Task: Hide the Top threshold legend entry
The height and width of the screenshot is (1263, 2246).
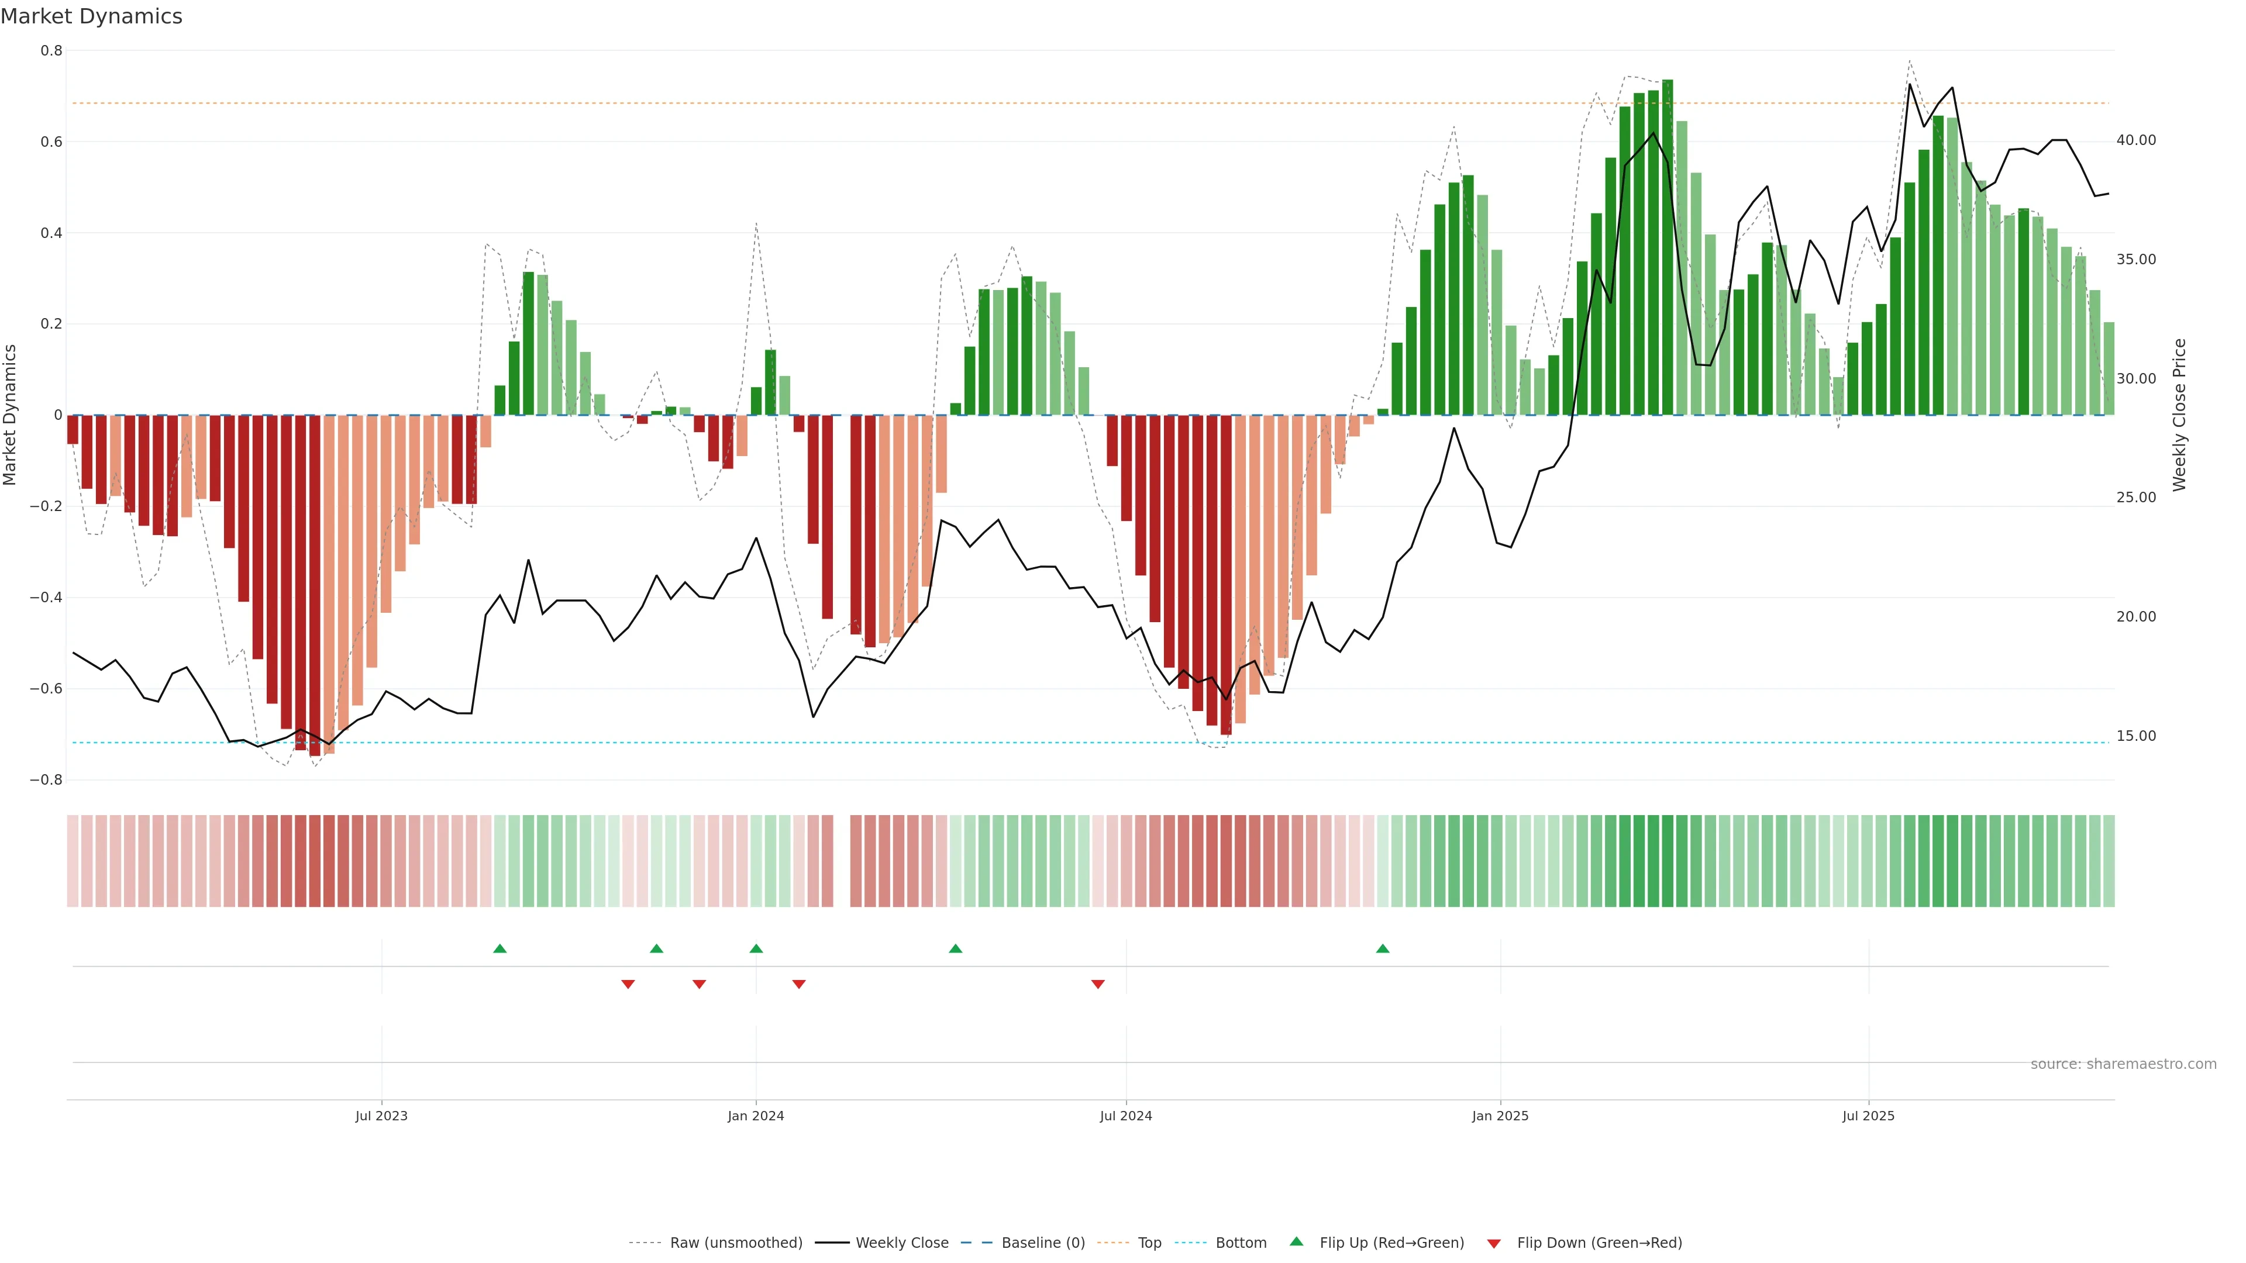Action: click(1149, 1242)
